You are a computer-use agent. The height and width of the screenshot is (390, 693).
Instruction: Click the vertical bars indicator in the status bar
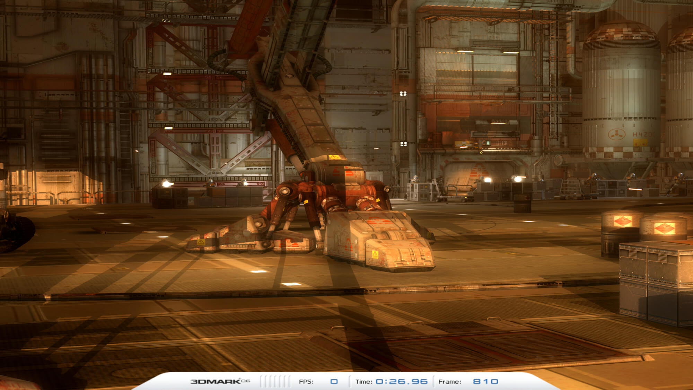[x=275, y=381]
